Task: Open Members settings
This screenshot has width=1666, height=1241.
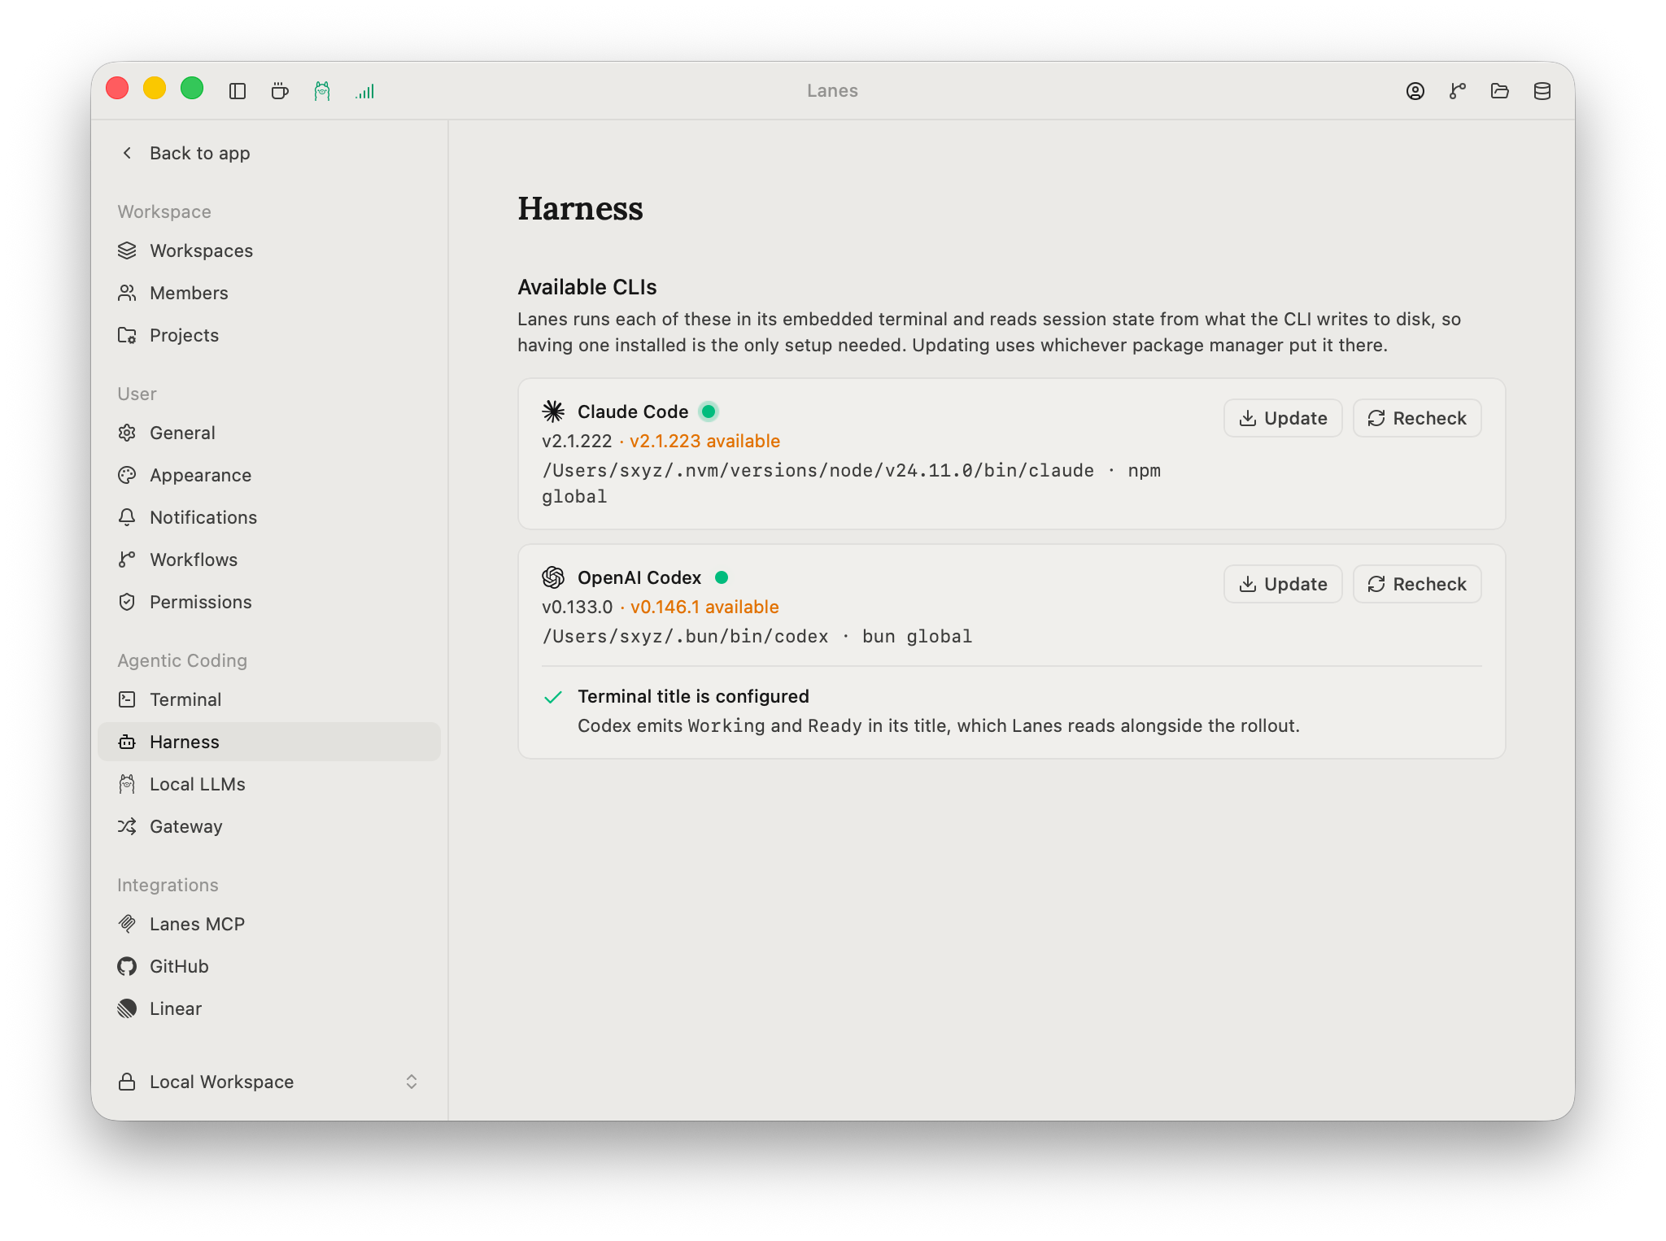Action: click(269, 293)
